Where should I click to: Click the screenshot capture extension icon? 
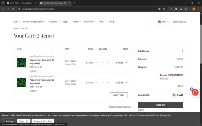(176, 9)
